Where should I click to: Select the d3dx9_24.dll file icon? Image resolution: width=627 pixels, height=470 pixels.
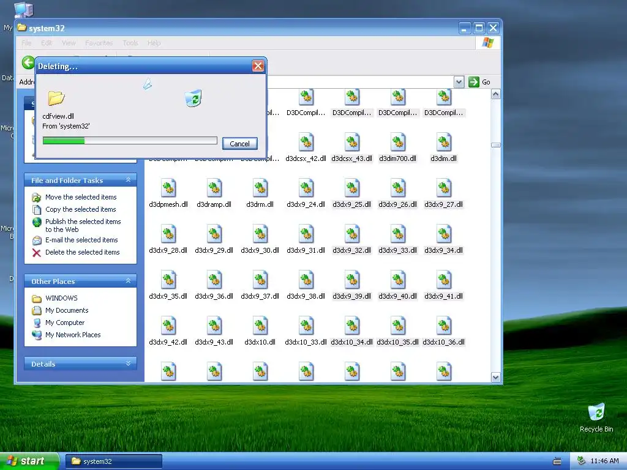coord(306,188)
